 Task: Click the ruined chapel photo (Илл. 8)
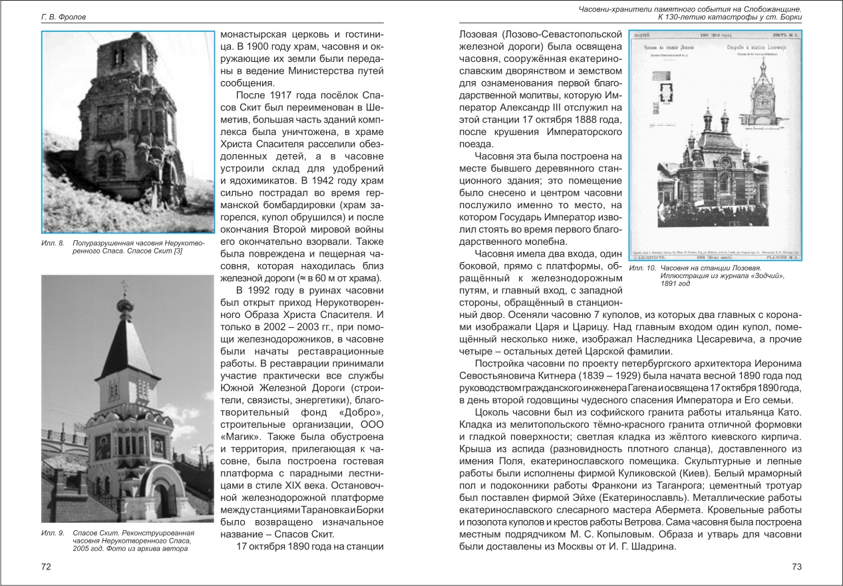pos(128,132)
